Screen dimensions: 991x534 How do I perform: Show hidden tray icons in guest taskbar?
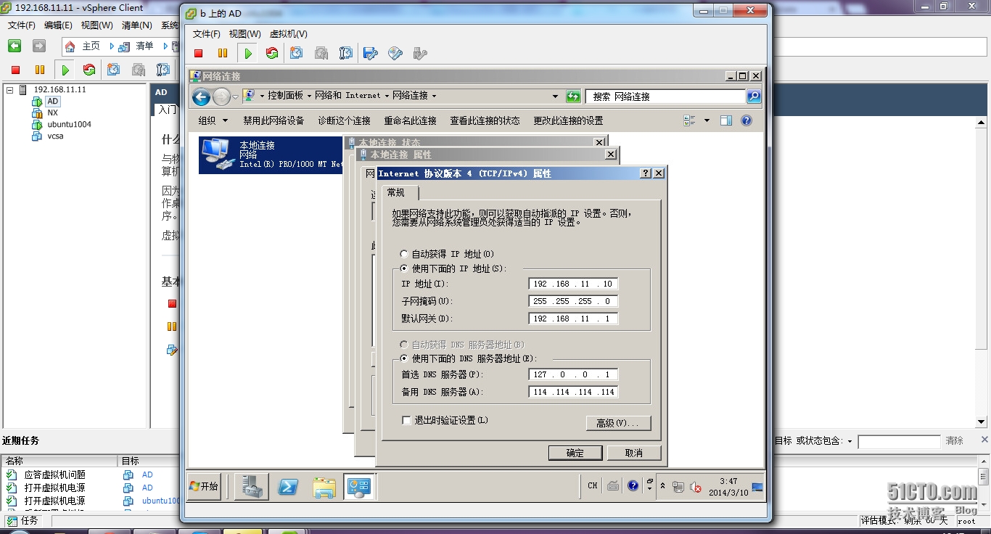[662, 486]
